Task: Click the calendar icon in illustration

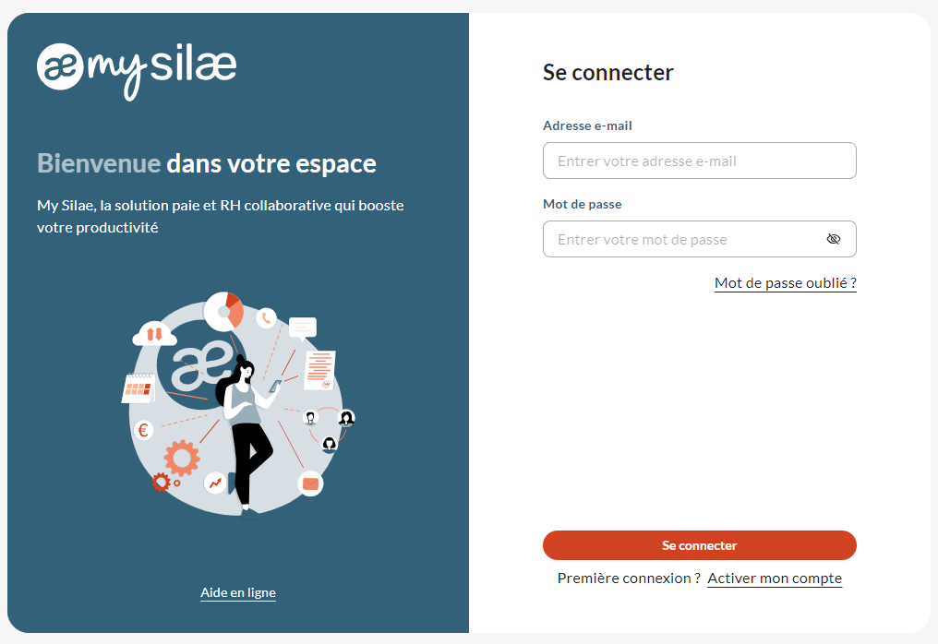Action: 138,388
